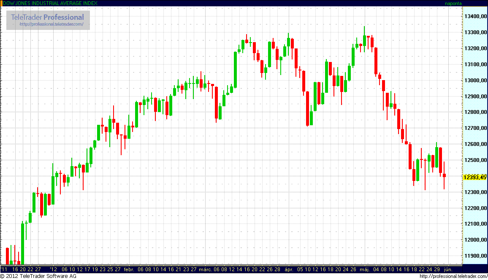Click the '12 year label on date axis
488x280 pixels.
[54, 269]
